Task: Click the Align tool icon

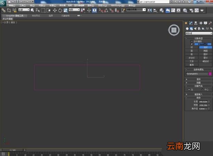Action: tap(155, 10)
